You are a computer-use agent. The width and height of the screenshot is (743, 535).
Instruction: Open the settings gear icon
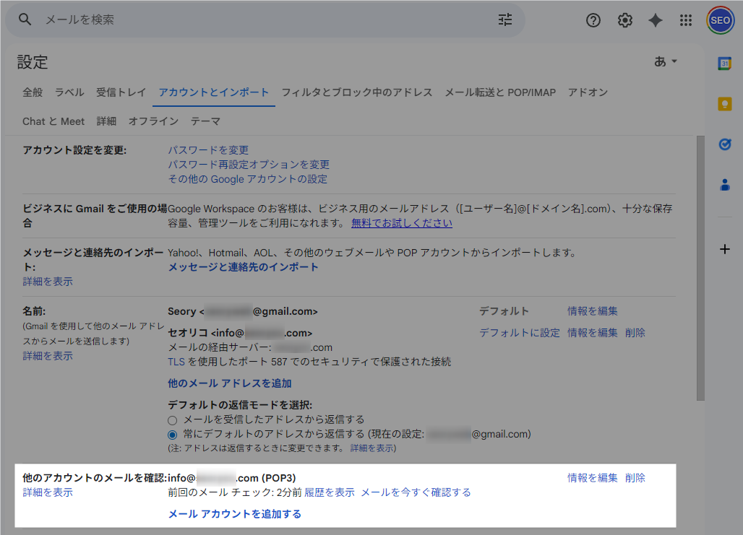pos(624,20)
